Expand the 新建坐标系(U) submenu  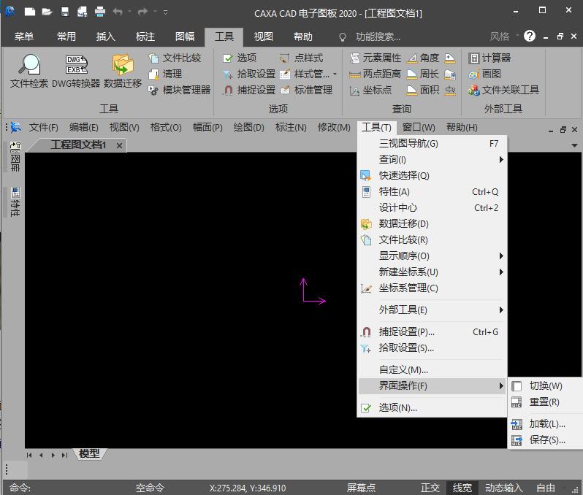tap(432, 272)
